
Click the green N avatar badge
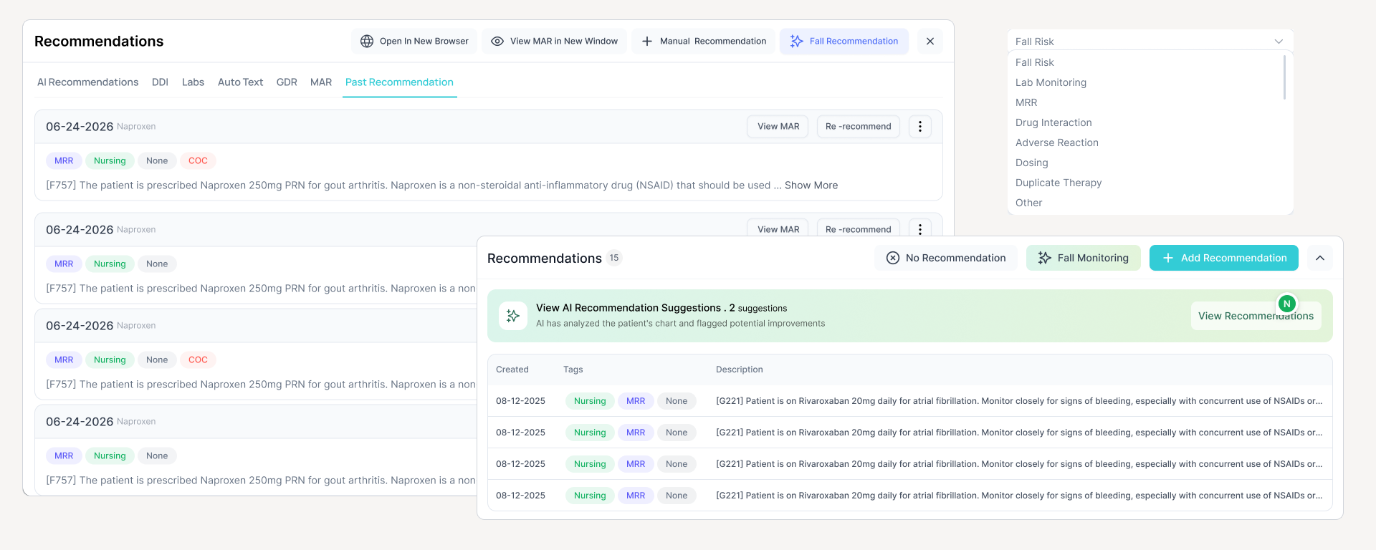pyautogui.click(x=1287, y=304)
